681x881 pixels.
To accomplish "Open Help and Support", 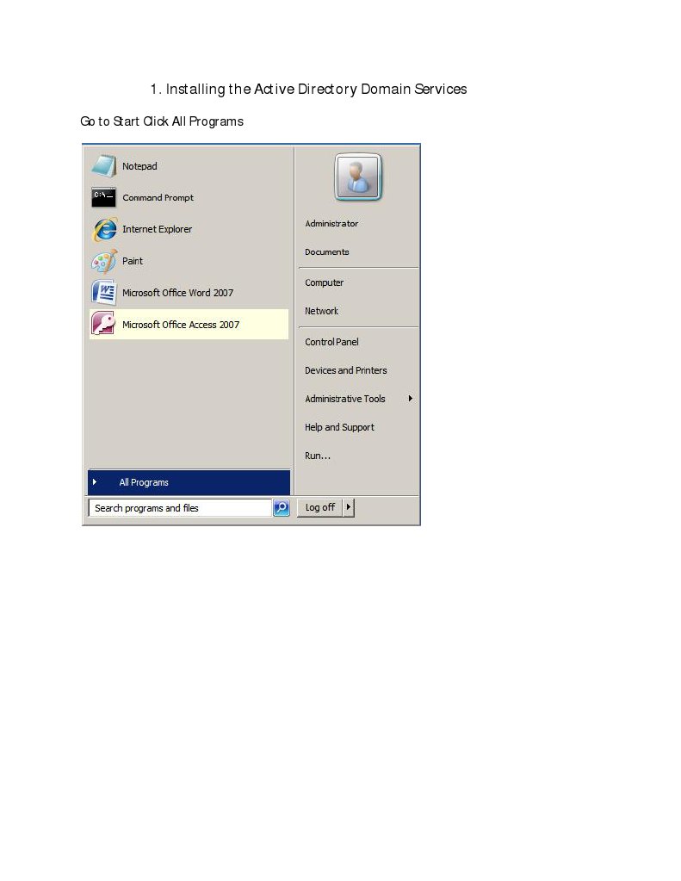I will coord(339,427).
